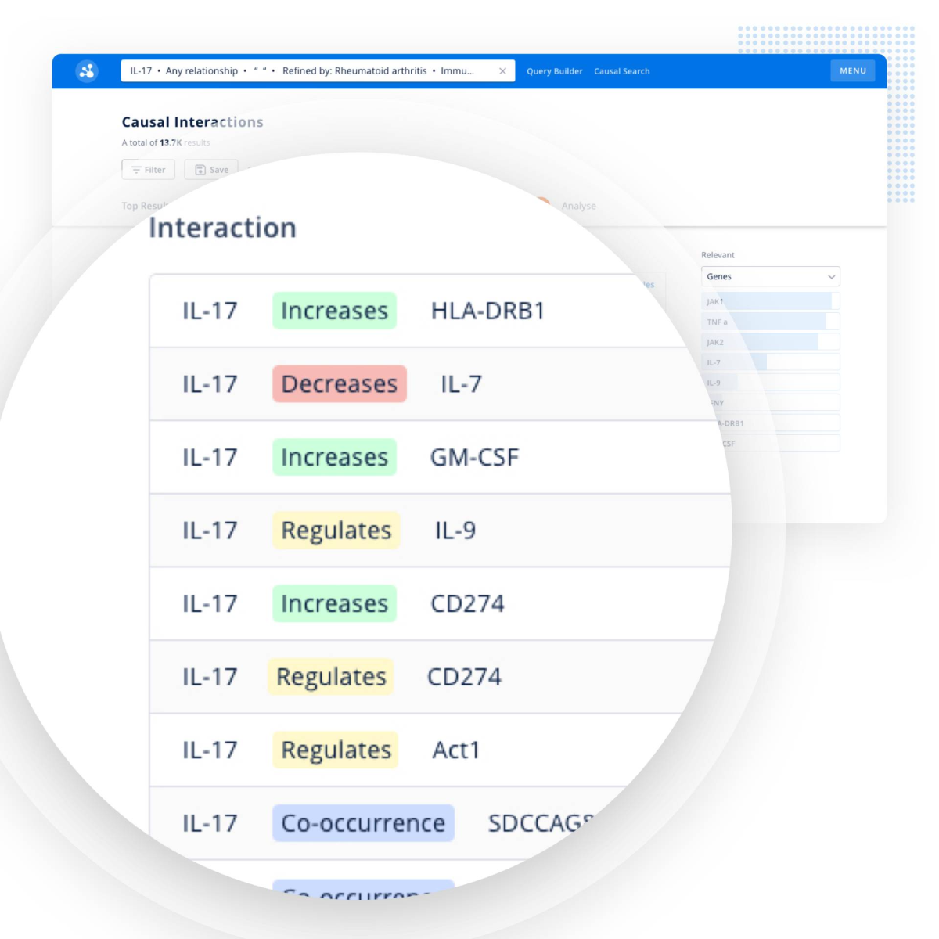Click the Co-occurrence tag in SDCCAG row
The width and height of the screenshot is (939, 939).
(x=363, y=823)
